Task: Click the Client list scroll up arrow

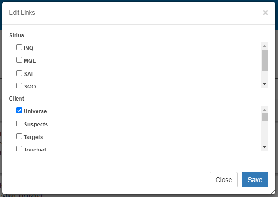Action: click(x=264, y=110)
